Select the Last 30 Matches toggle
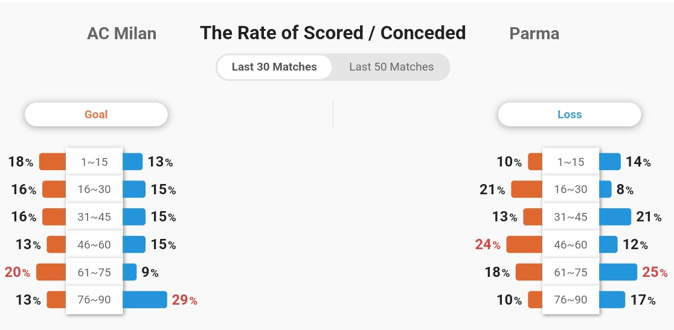Image resolution: width=674 pixels, height=330 pixels. click(x=274, y=67)
